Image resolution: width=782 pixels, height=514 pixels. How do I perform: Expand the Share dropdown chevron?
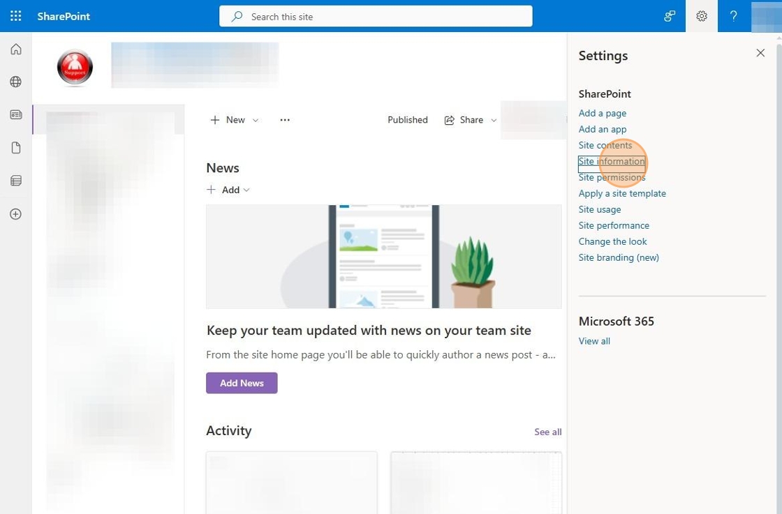(494, 121)
